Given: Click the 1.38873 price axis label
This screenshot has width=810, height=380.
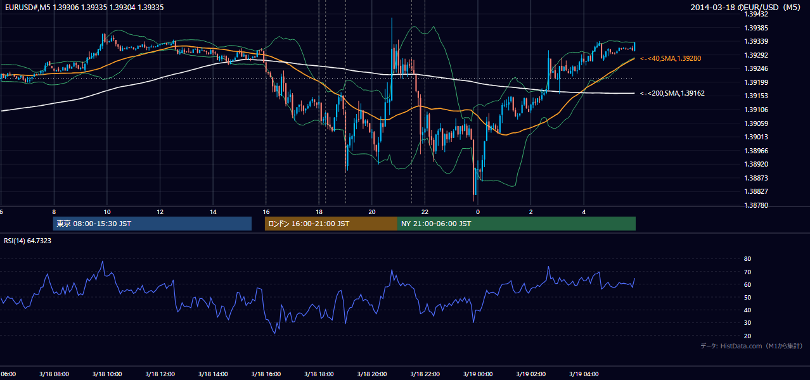Looking at the screenshot, I should coord(756,178).
